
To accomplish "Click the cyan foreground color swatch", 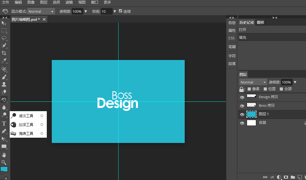I will click(4, 169).
